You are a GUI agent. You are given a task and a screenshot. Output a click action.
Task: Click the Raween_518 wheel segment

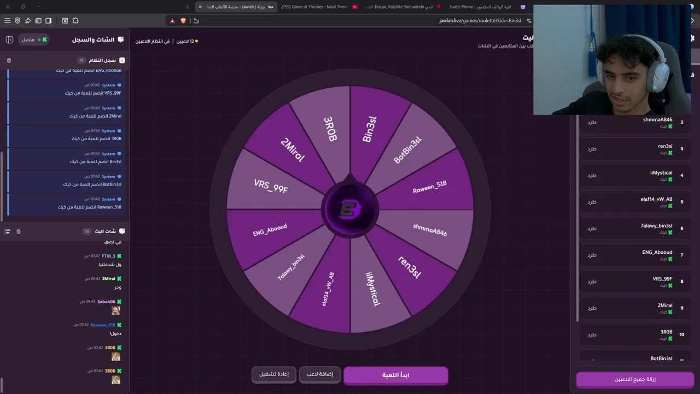pyautogui.click(x=430, y=187)
